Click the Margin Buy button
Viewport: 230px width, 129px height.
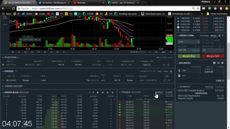189,56
